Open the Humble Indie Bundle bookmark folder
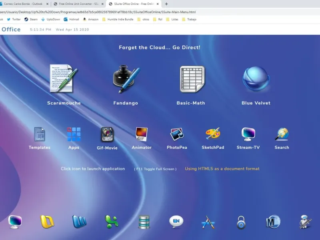This screenshot has height=240, width=320. [x=118, y=19]
